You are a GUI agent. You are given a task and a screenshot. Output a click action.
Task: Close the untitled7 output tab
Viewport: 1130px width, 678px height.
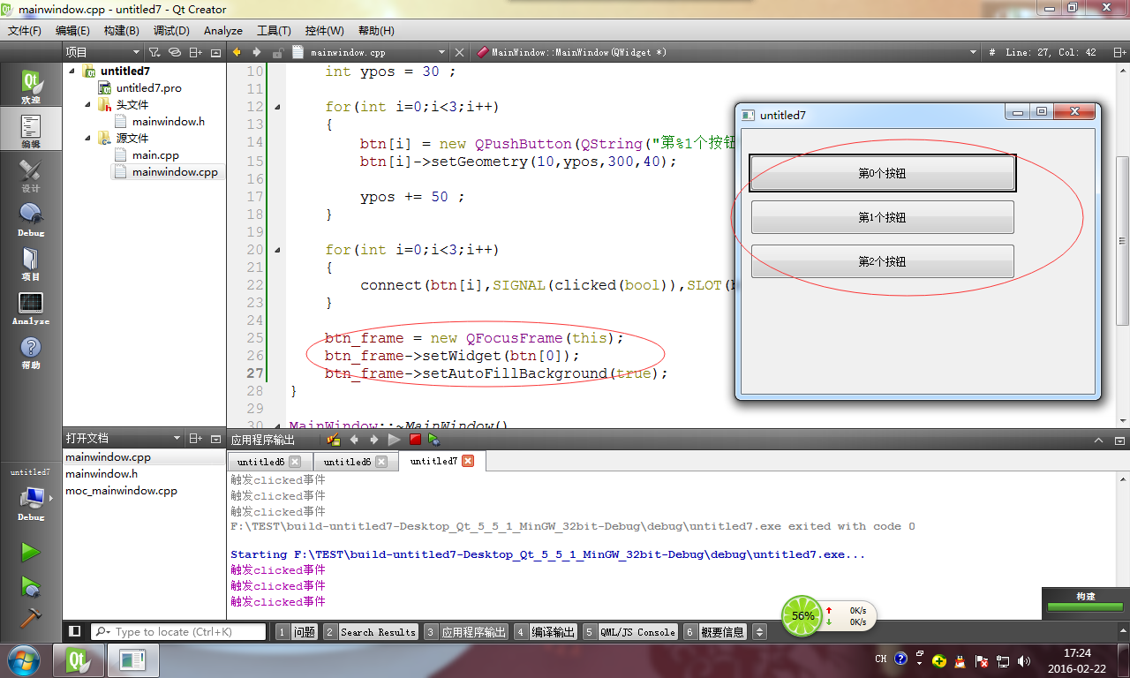coord(468,461)
